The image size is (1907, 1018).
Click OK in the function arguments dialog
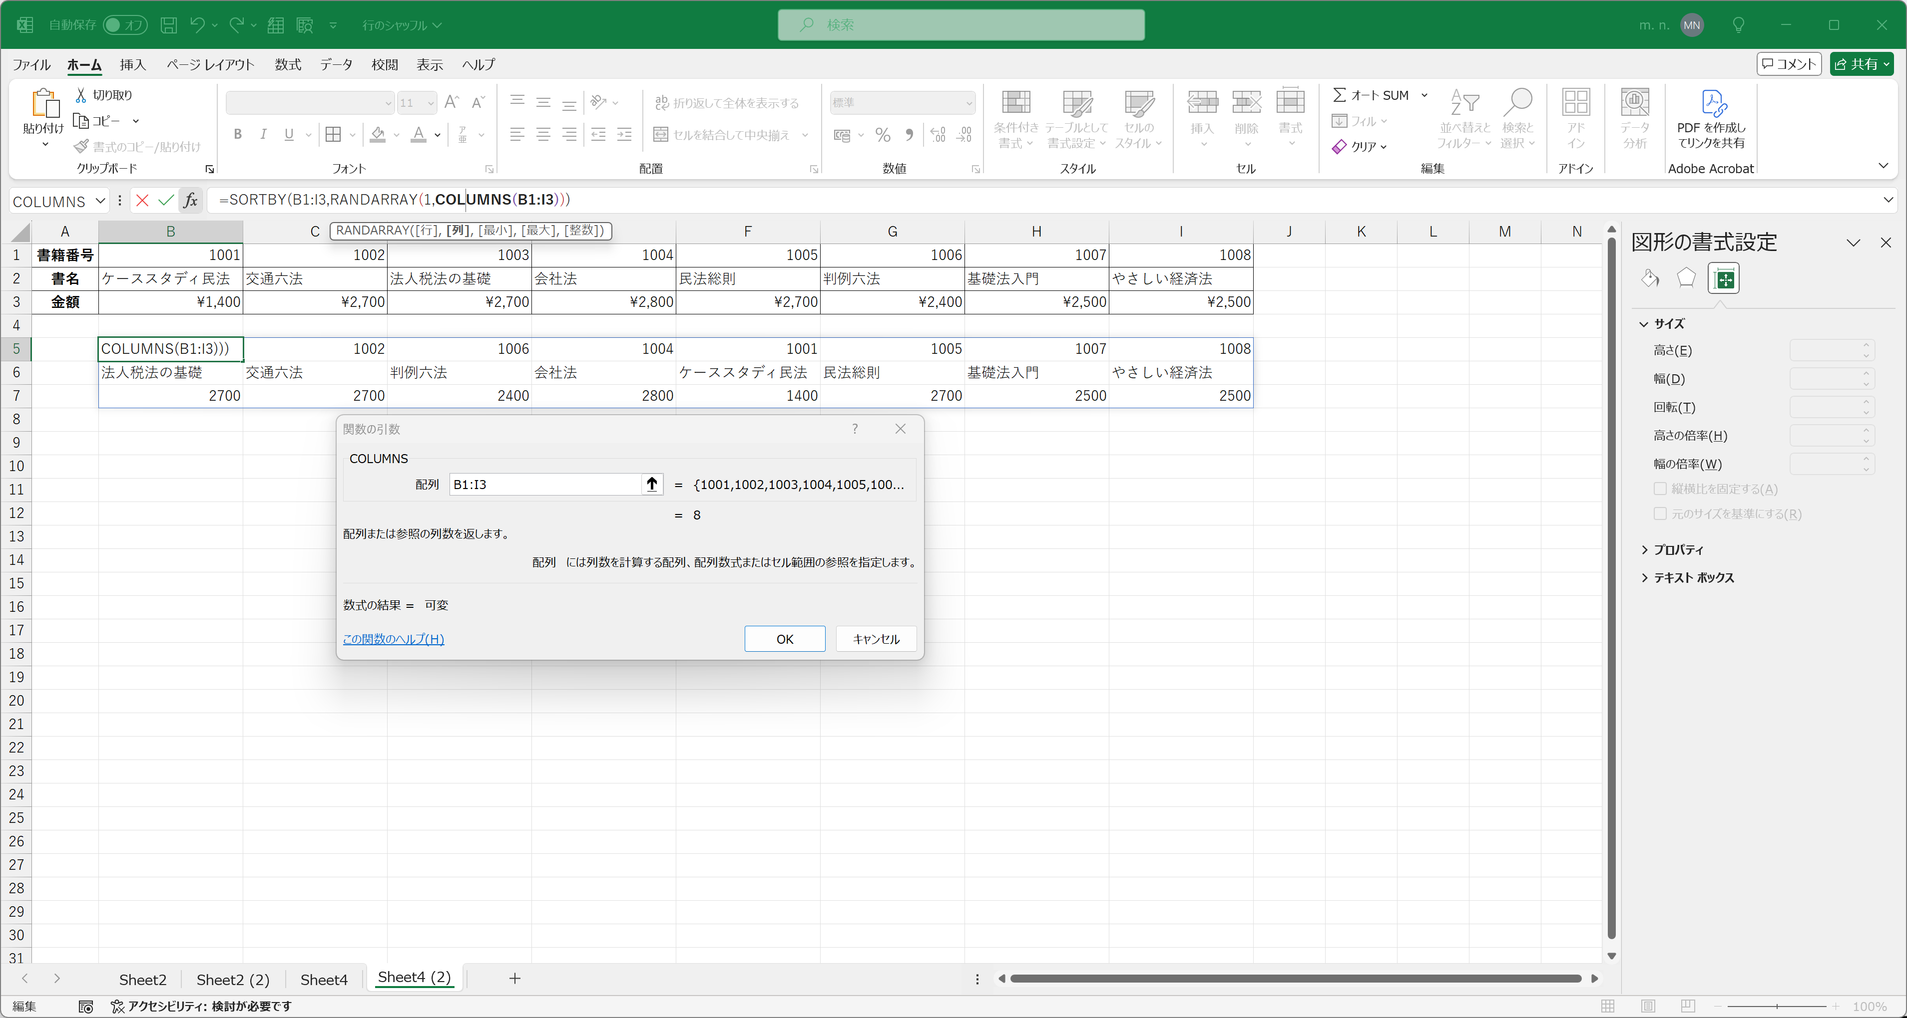coord(785,638)
